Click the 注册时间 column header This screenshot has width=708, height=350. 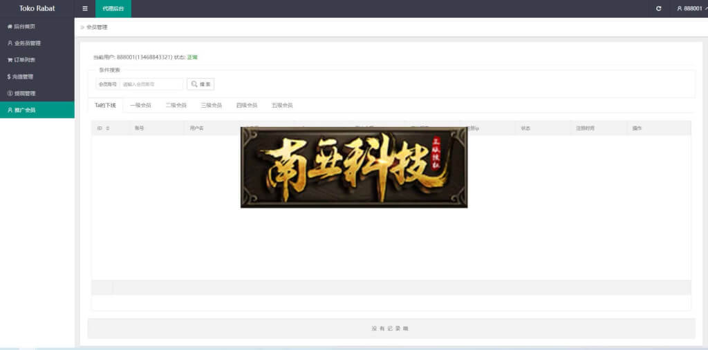tap(585, 128)
